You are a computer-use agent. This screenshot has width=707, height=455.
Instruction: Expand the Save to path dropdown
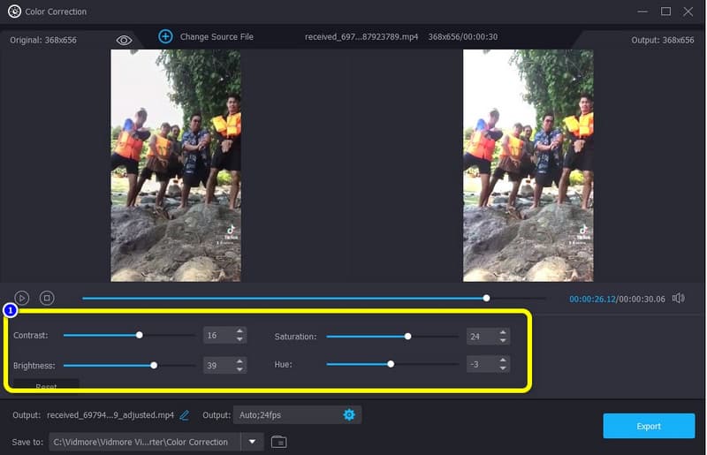click(x=253, y=442)
